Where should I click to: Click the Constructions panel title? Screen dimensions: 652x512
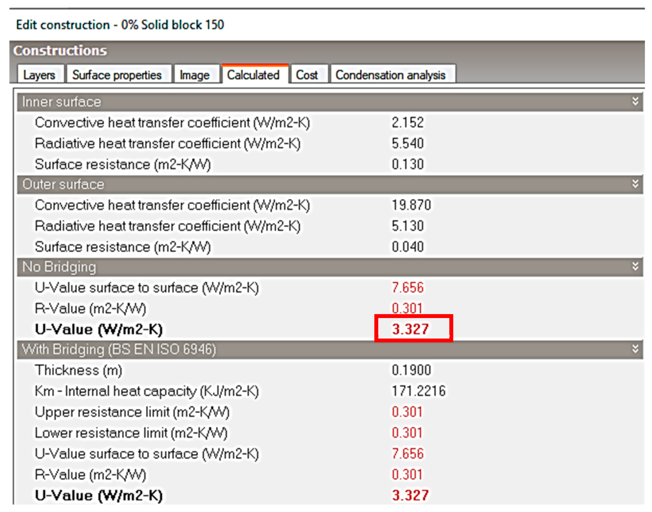pos(60,51)
